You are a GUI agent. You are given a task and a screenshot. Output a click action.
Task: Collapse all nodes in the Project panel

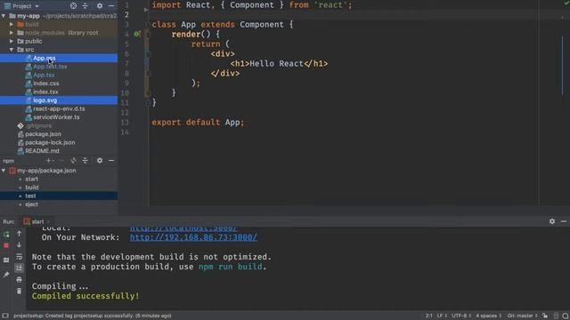point(85,6)
